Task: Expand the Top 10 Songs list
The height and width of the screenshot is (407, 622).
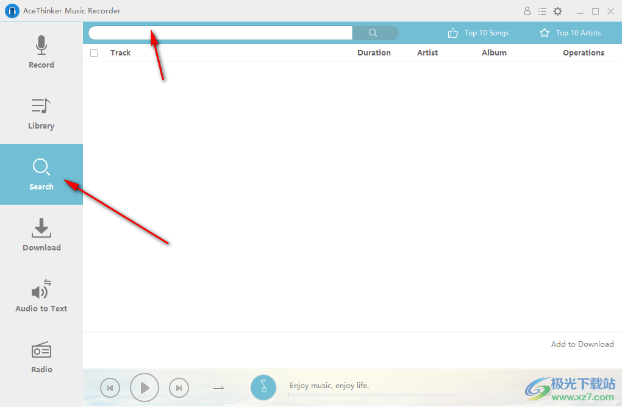Action: point(486,32)
